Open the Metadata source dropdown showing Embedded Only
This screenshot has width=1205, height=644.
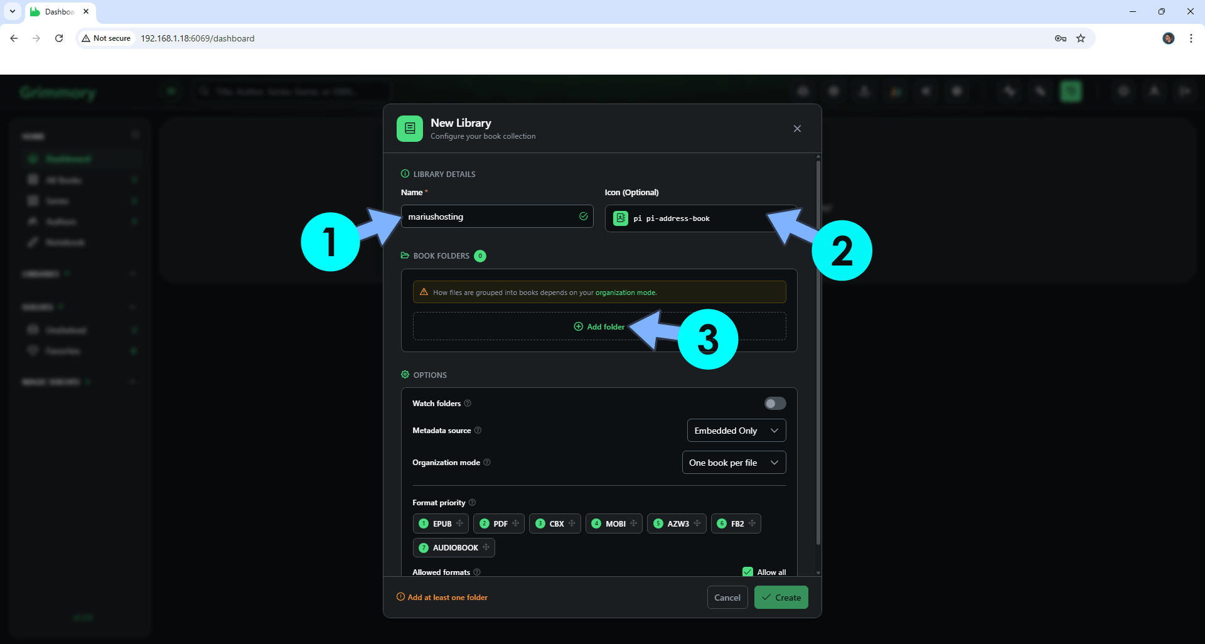click(736, 431)
